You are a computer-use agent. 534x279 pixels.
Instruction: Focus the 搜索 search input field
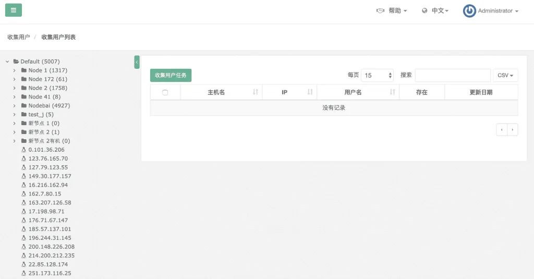point(453,75)
